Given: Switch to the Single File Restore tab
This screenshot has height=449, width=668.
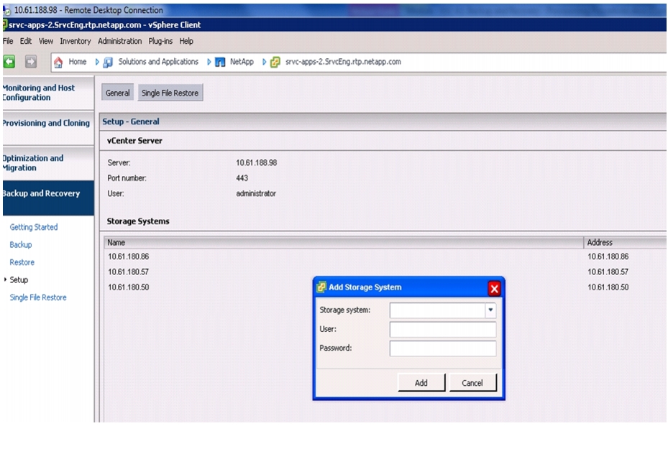Looking at the screenshot, I should click(170, 93).
